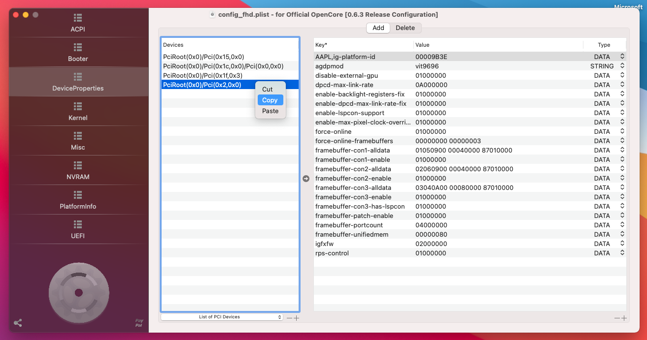Switch to the Delete tab
Image resolution: width=647 pixels, height=340 pixels.
click(405, 28)
